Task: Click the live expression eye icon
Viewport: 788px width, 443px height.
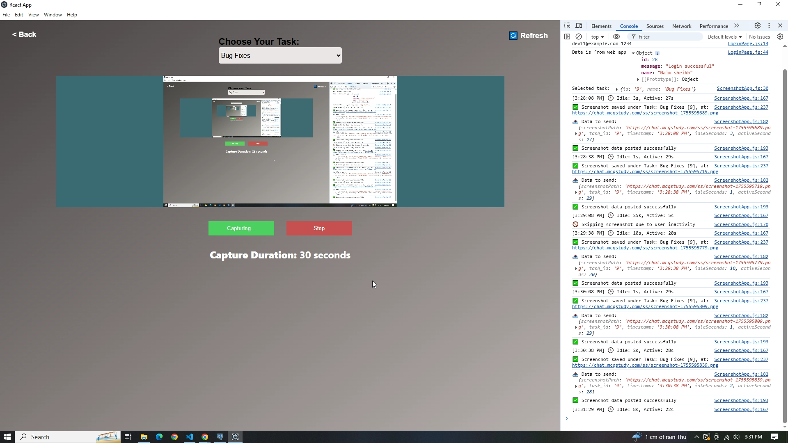Action: [616, 37]
